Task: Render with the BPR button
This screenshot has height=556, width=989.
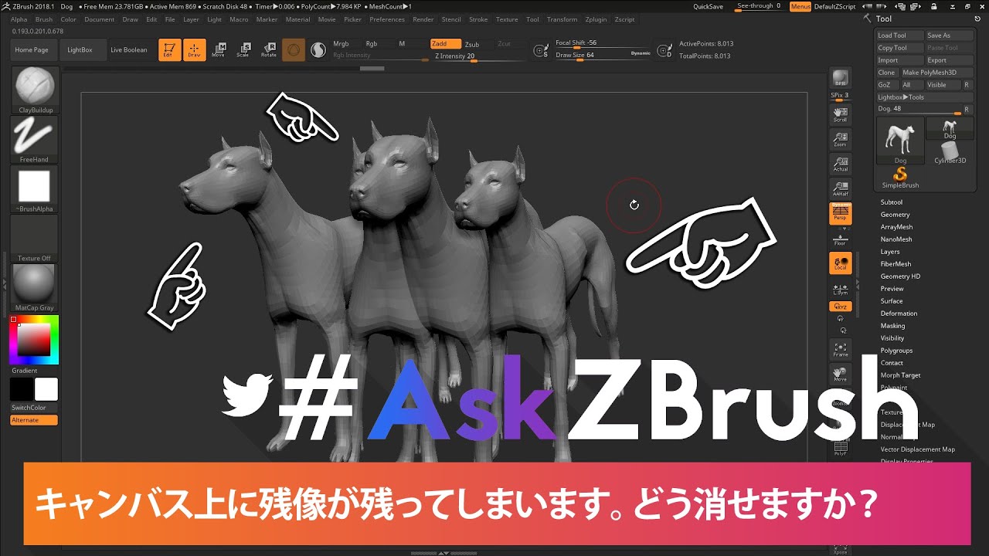Action: 840,79
